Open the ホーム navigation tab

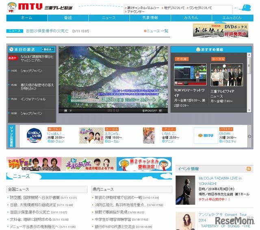coord(27,18)
